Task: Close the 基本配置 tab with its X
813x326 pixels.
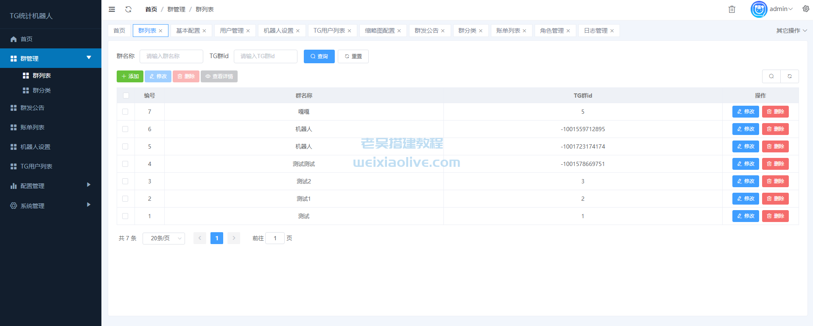Action: [x=204, y=31]
